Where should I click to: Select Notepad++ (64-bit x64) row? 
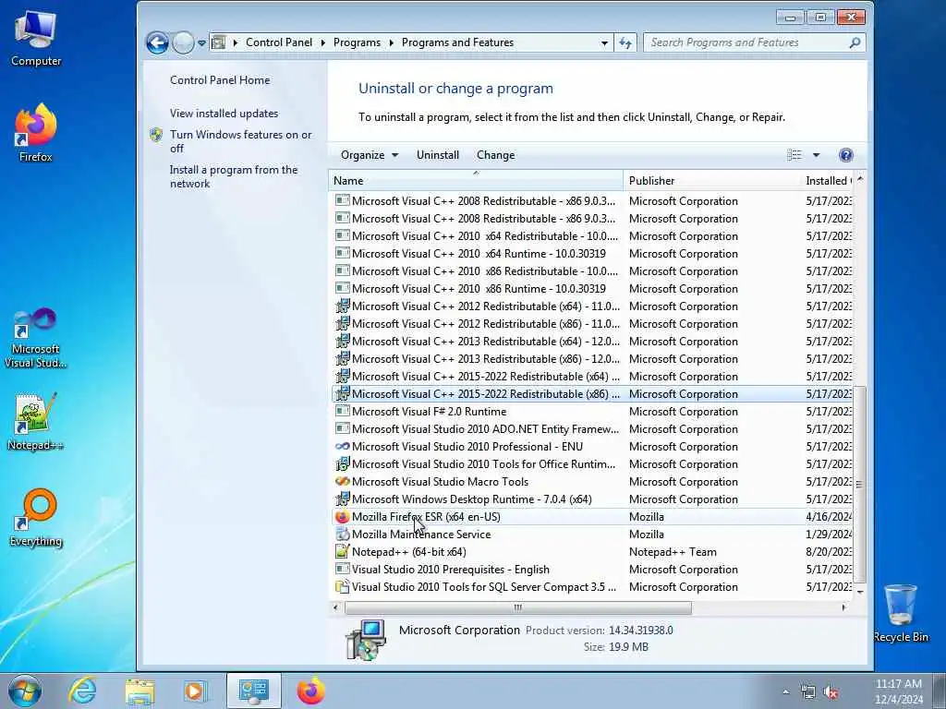592,552
